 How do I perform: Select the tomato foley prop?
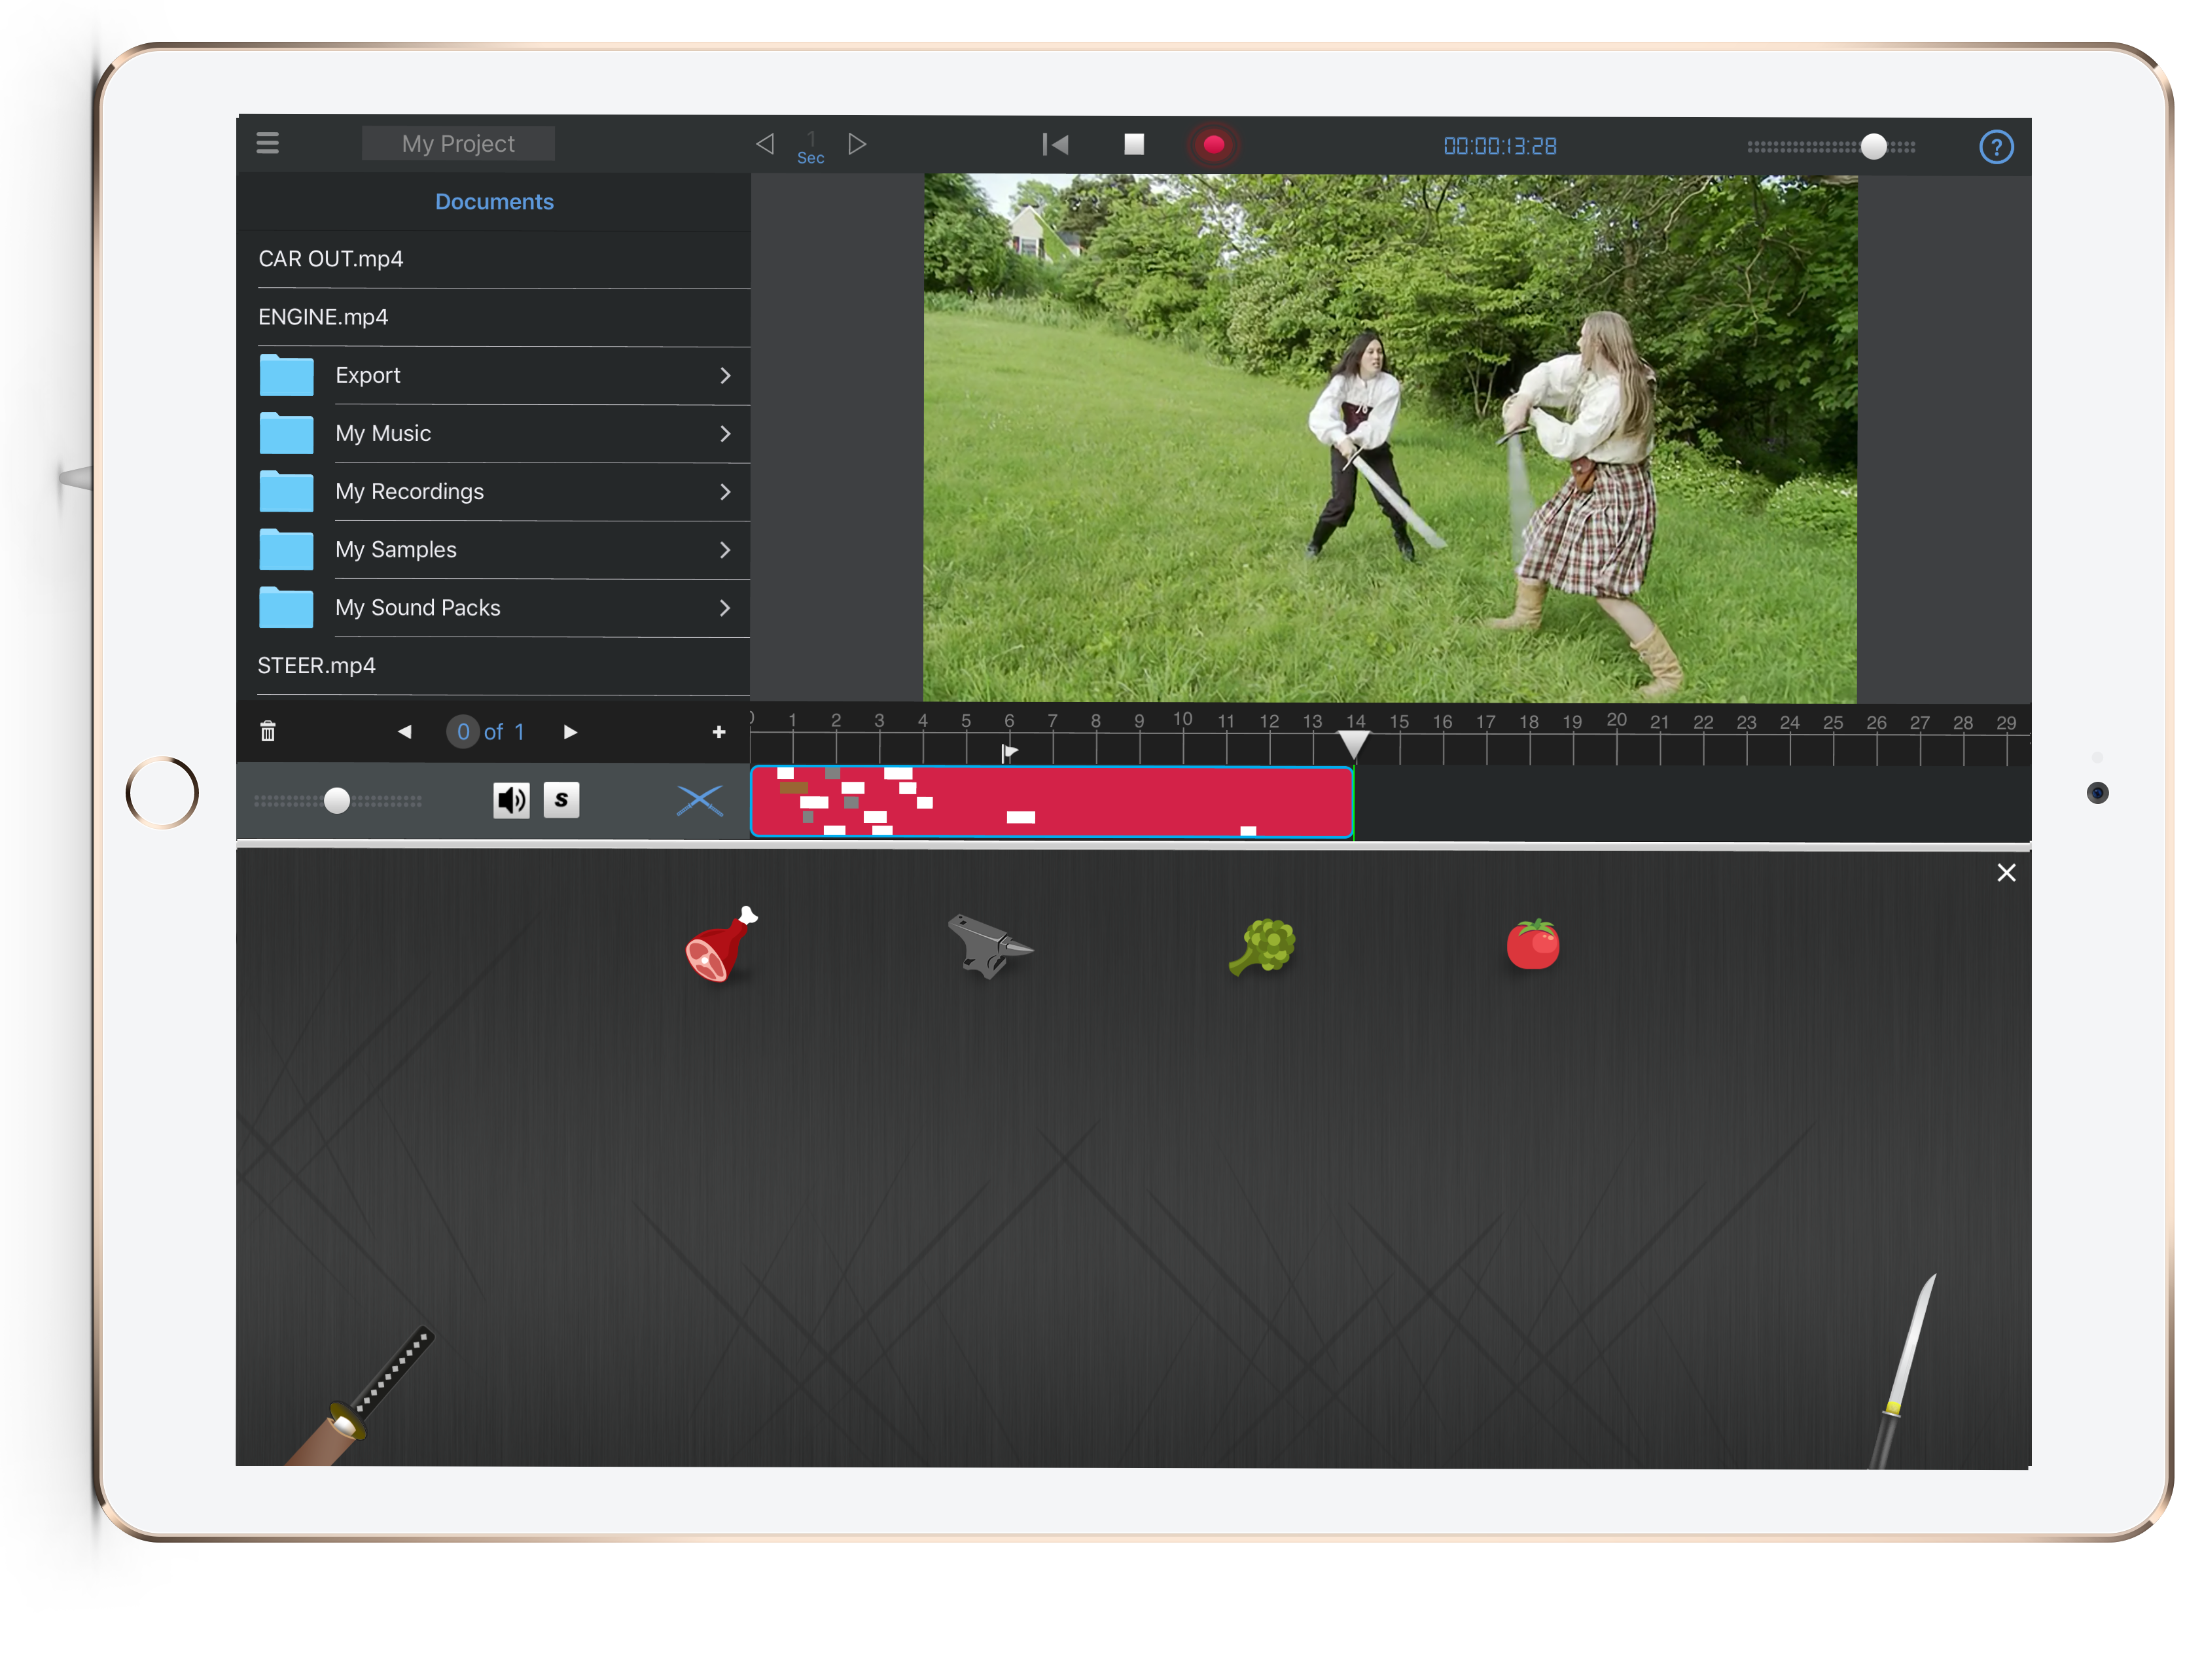(x=1533, y=940)
